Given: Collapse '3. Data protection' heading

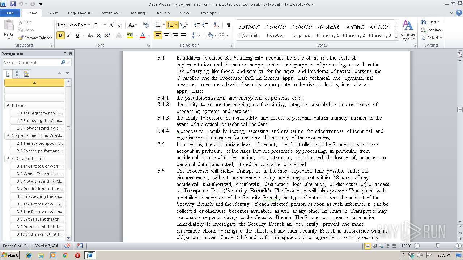Looking at the screenshot, I should click(8, 159).
